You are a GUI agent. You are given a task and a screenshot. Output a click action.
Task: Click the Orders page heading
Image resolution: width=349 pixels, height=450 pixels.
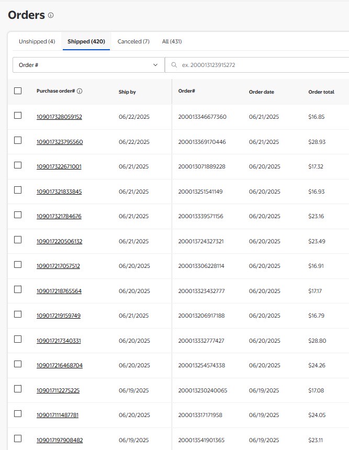tap(26, 15)
